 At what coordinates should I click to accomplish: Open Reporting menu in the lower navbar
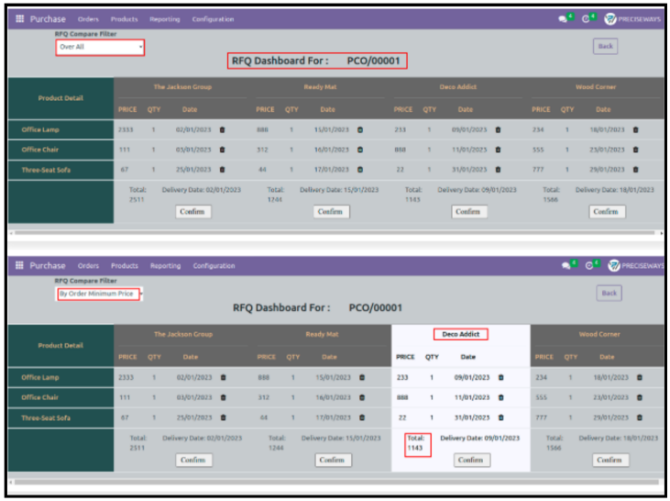pos(166,266)
